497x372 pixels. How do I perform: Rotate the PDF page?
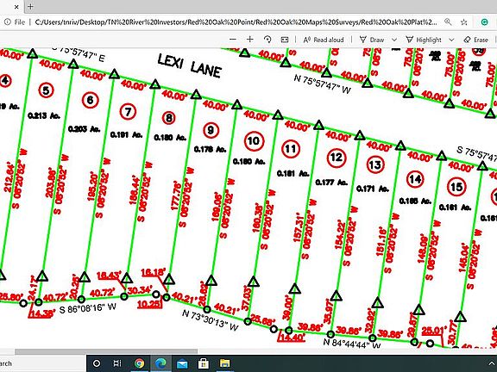267,40
